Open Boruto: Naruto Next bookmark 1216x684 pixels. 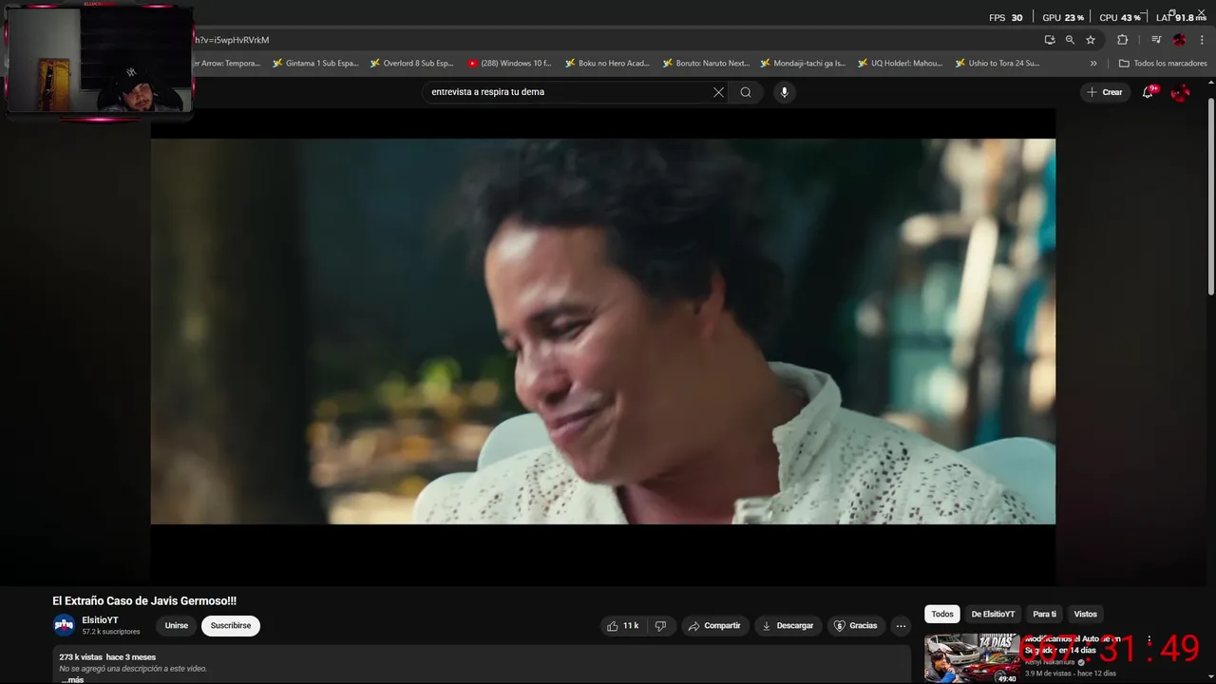click(705, 64)
